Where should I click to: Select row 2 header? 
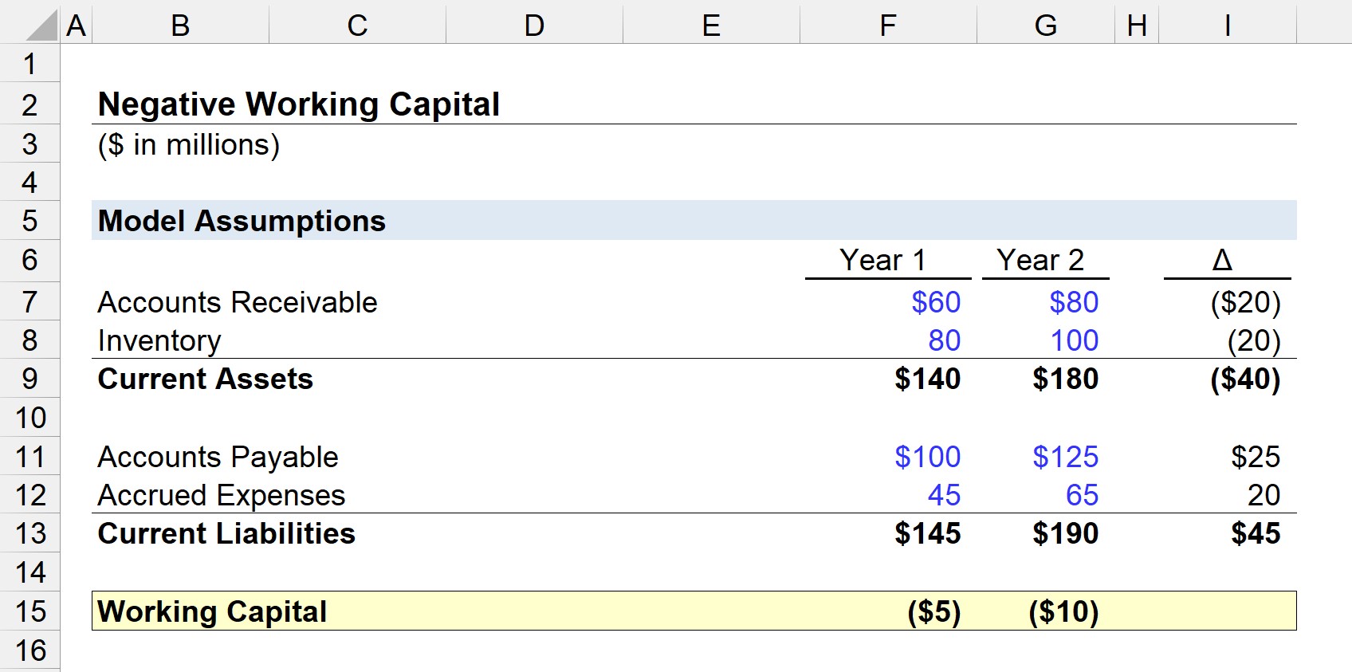(x=29, y=103)
